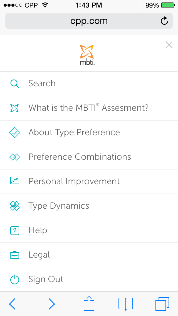Reload the page in Safari
The width and height of the screenshot is (178, 316).
click(164, 21)
